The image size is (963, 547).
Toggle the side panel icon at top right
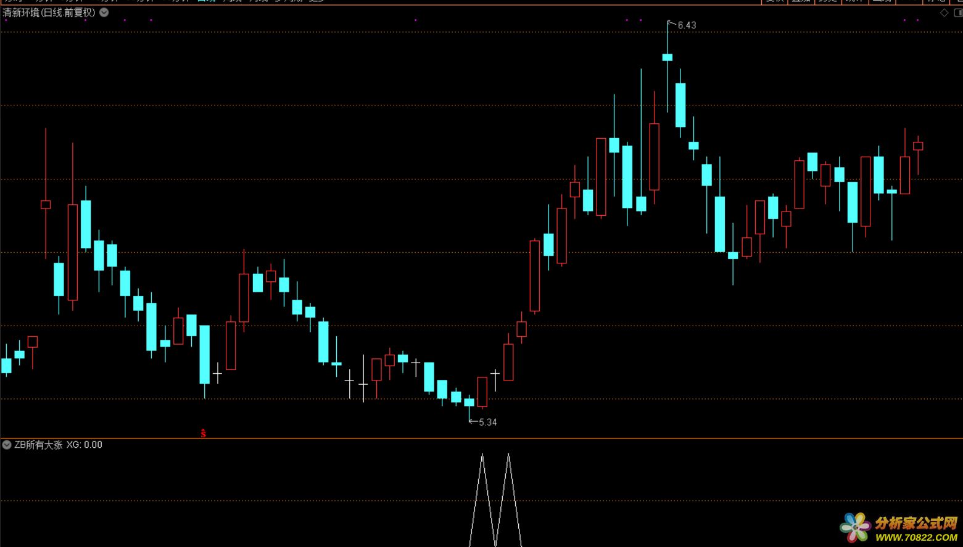coord(958,13)
